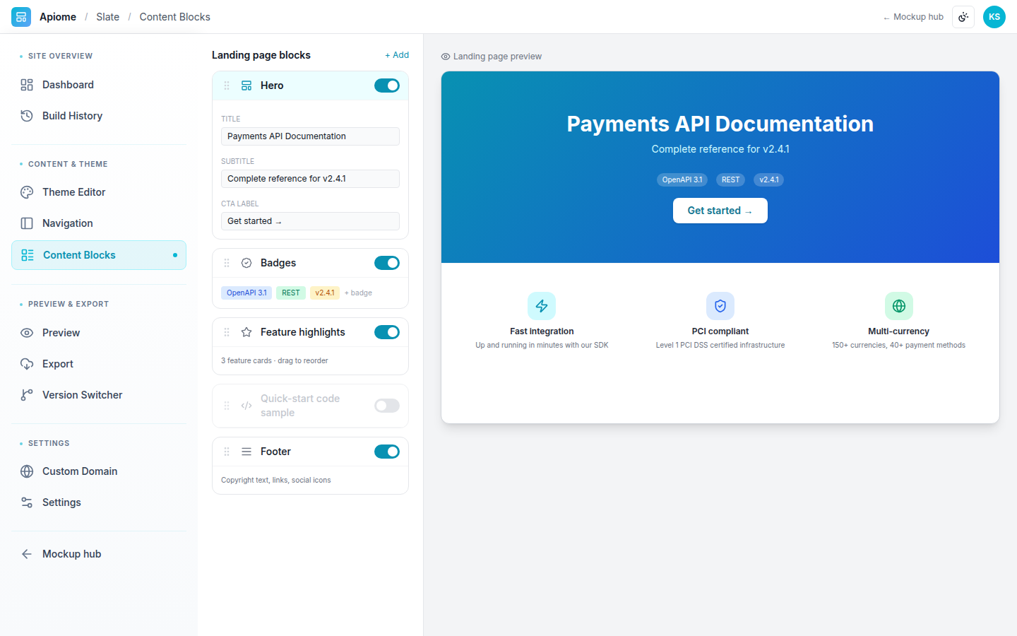Click the Apiome logo icon
Screen dimensions: 1017x636
coord(21,17)
